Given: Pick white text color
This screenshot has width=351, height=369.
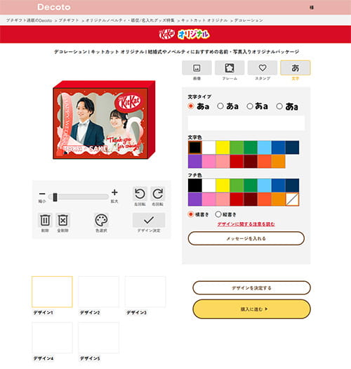Looking at the screenshot, I should [x=208, y=148].
